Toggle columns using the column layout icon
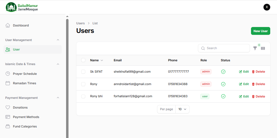The width and height of the screenshot is (277, 138). point(263,48)
